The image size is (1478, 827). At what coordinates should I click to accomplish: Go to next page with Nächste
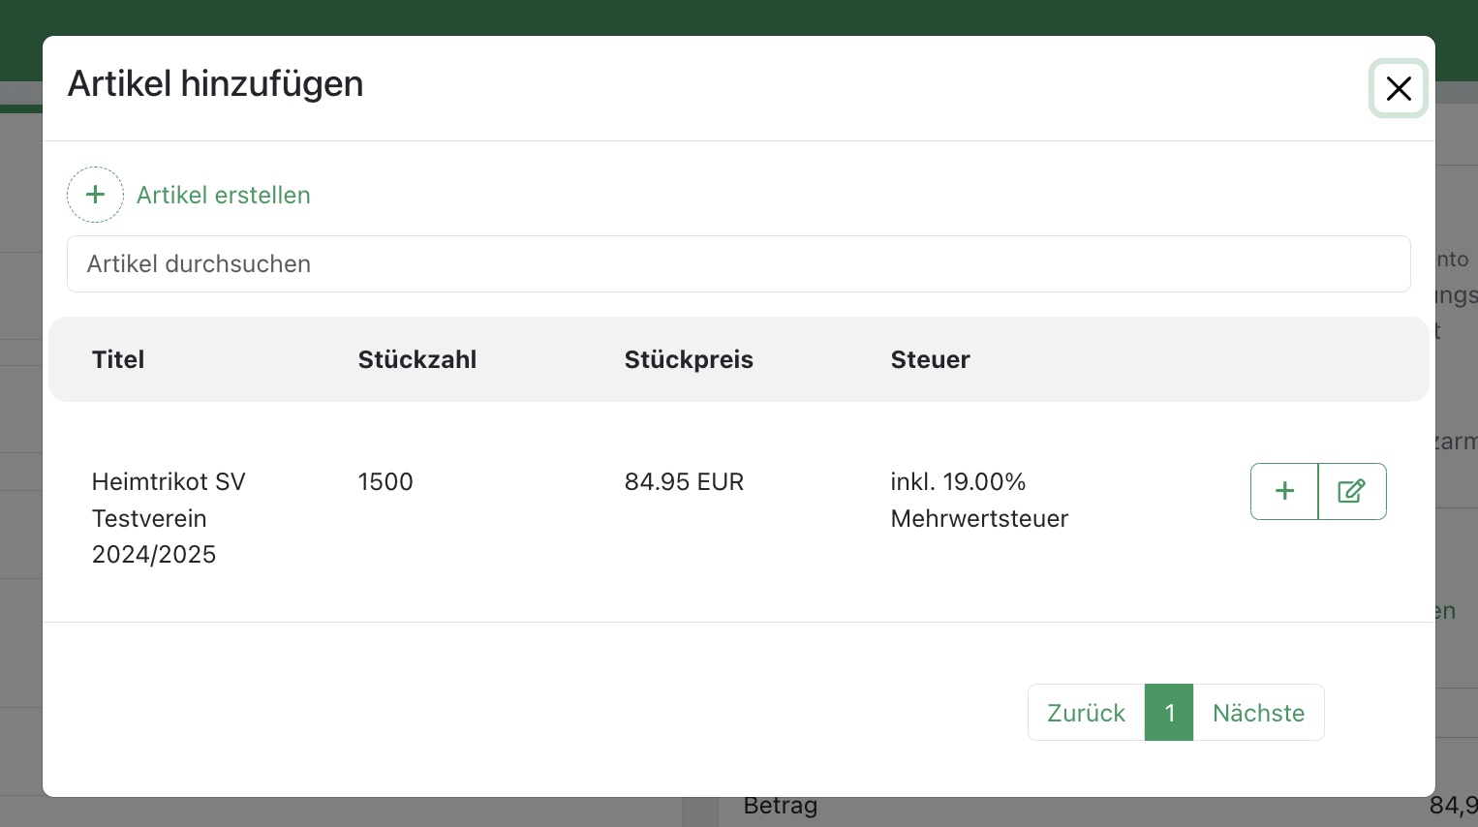point(1258,713)
